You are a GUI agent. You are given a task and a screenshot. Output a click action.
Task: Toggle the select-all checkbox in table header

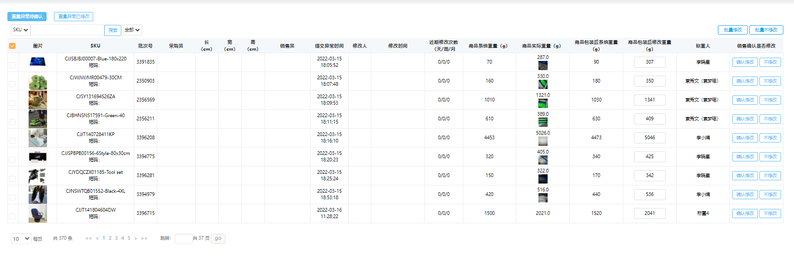pos(12,46)
